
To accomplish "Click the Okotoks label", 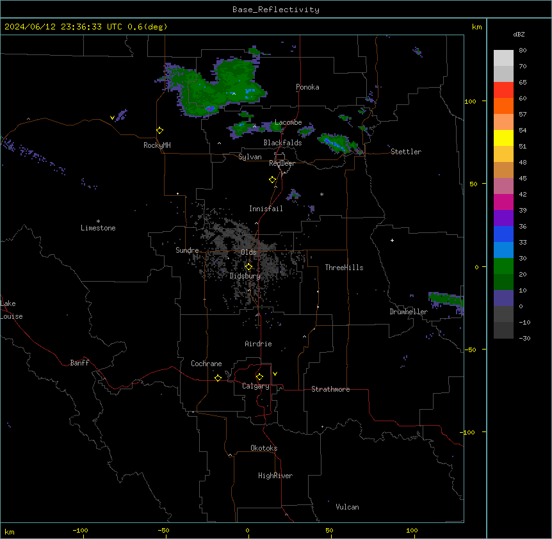I will pos(264,448).
